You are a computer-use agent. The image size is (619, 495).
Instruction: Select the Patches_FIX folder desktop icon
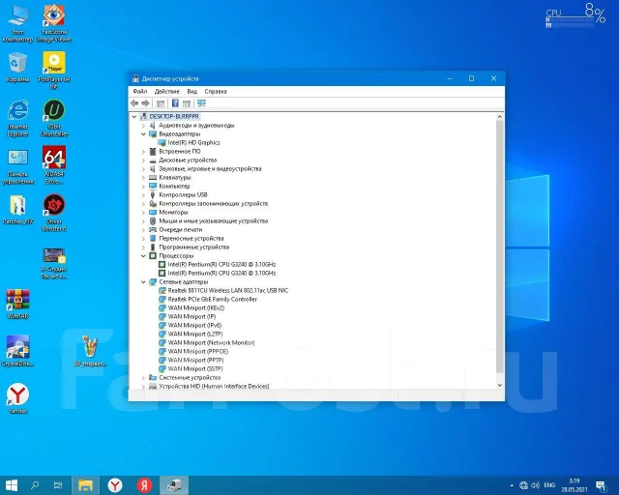click(17, 209)
